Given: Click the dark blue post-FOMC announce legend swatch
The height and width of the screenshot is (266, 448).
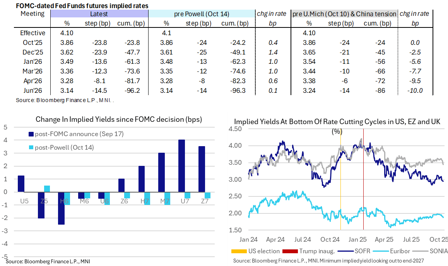Looking at the screenshot, I should point(30,135).
